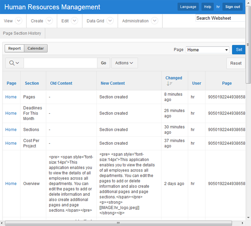Open the Edit menu chevron
The image size is (251, 226).
tap(74, 21)
